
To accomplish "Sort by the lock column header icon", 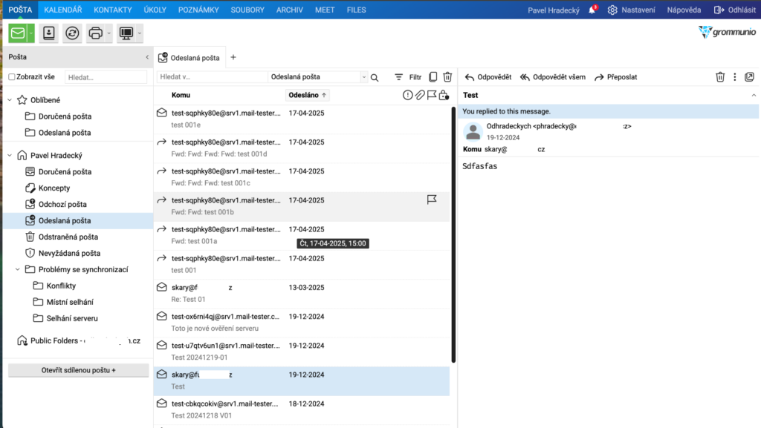I will [444, 96].
